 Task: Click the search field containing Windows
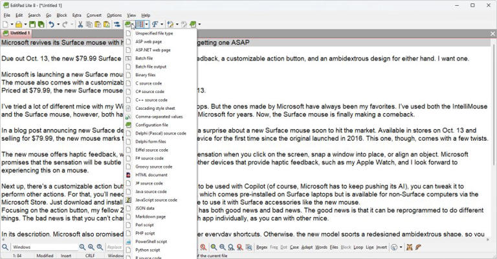(x=44, y=247)
